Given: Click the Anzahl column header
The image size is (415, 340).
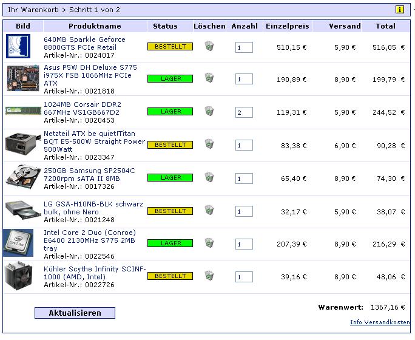Looking at the screenshot, I should (x=245, y=26).
